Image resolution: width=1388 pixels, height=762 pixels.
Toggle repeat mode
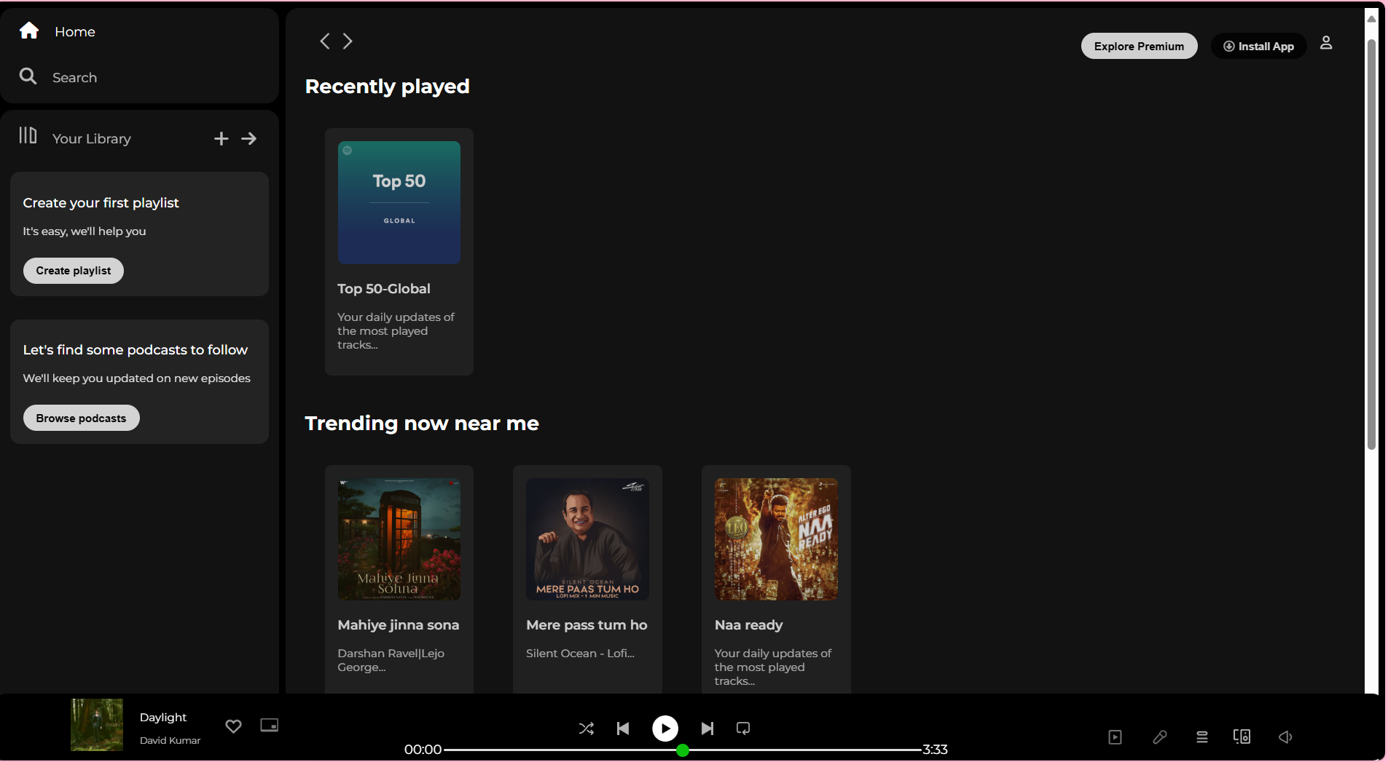pos(742,729)
